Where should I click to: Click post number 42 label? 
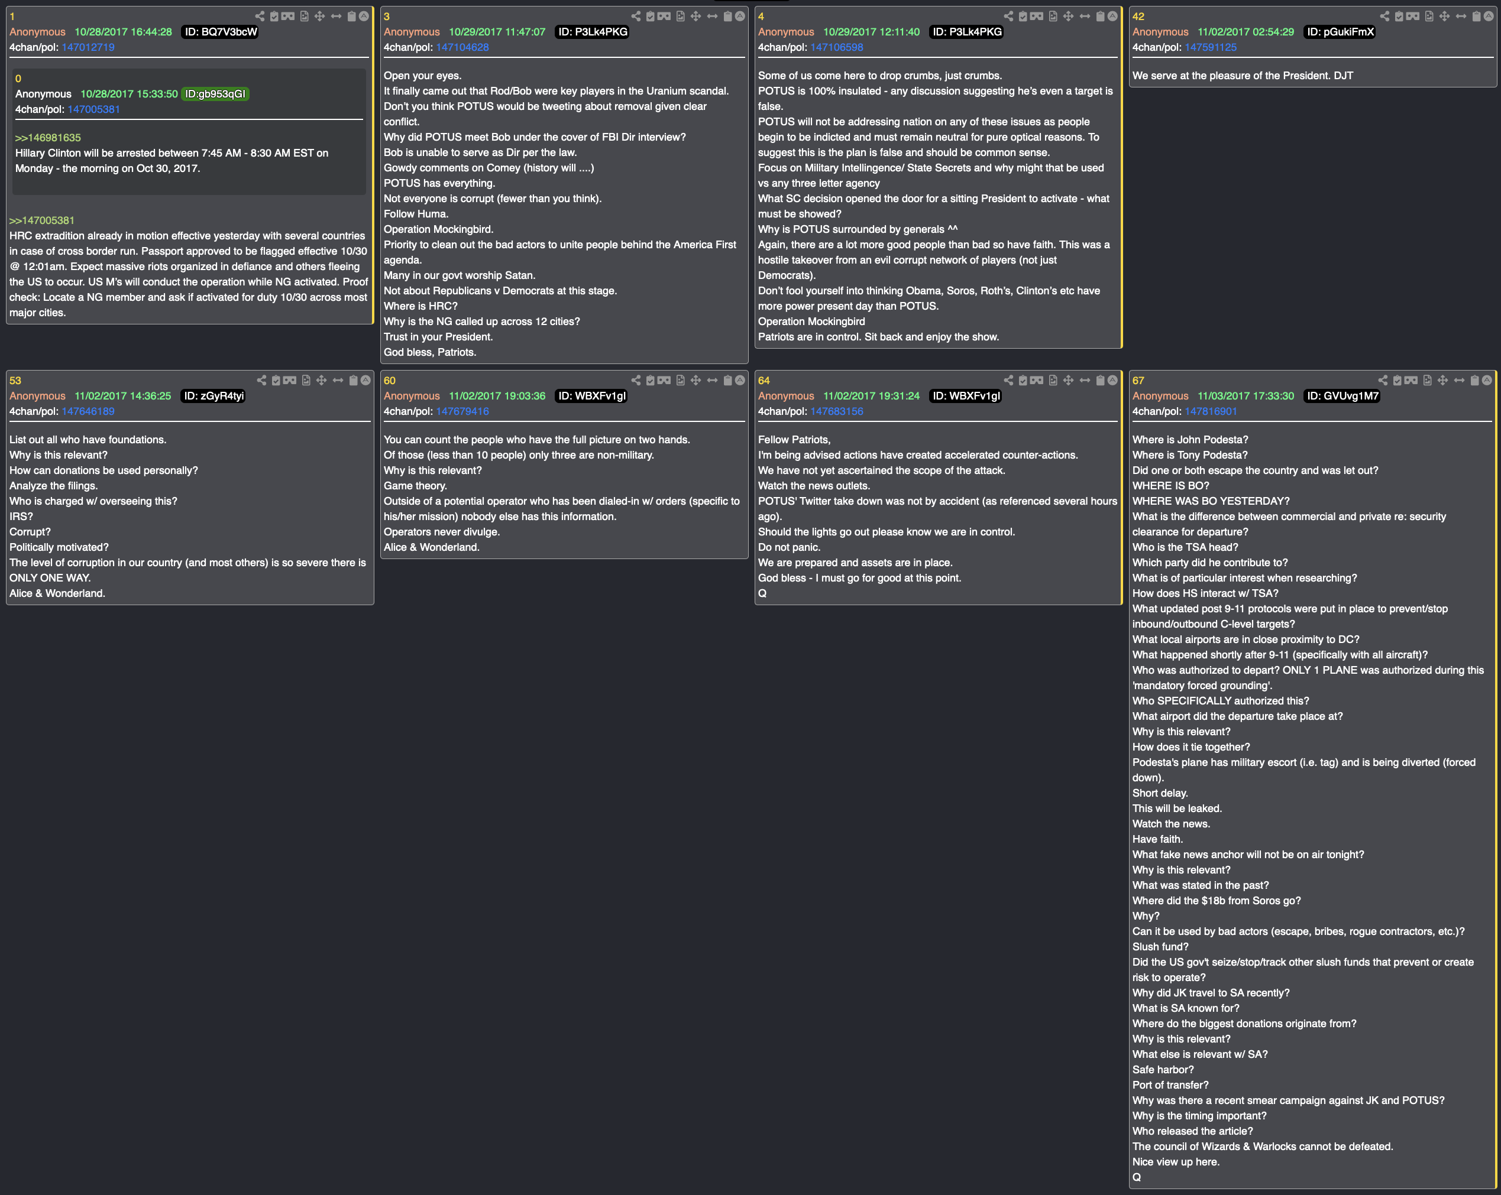(x=1138, y=16)
